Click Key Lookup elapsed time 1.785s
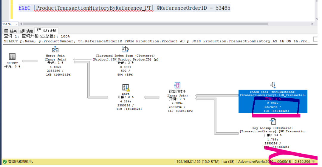Viewport: 322px width, 167px height. click(x=273, y=140)
